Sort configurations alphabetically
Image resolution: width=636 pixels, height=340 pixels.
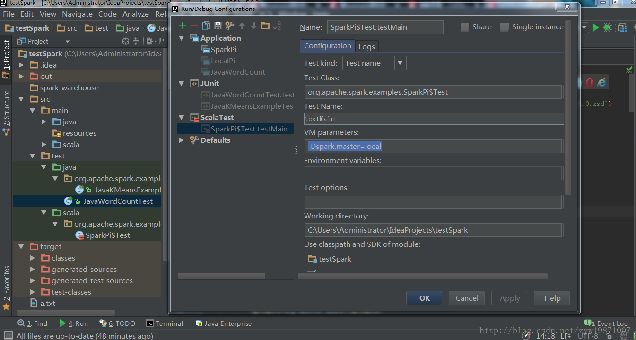click(277, 26)
